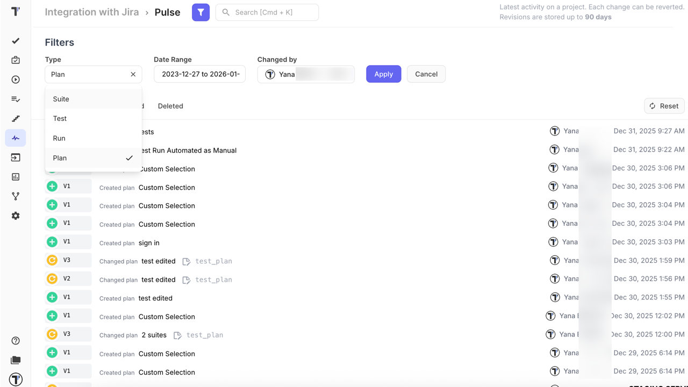The image size is (688, 387).
Task: Click the purple filter funnel icon
Action: tap(200, 12)
